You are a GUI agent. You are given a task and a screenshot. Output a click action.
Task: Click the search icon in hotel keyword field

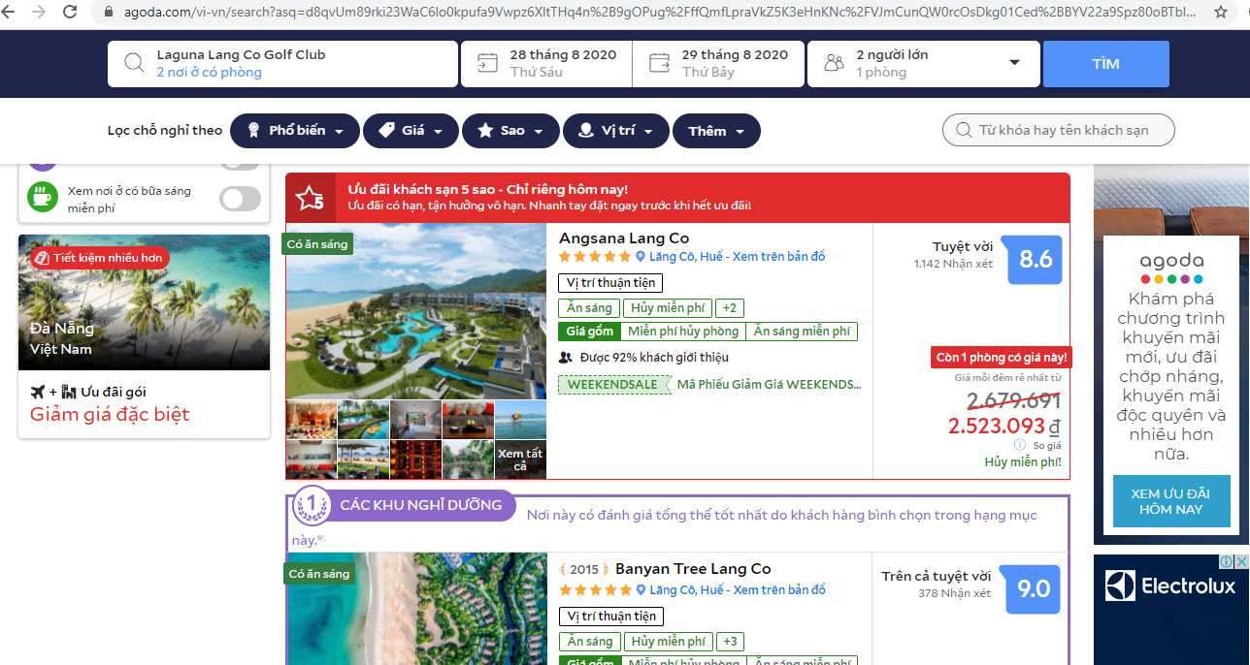963,130
